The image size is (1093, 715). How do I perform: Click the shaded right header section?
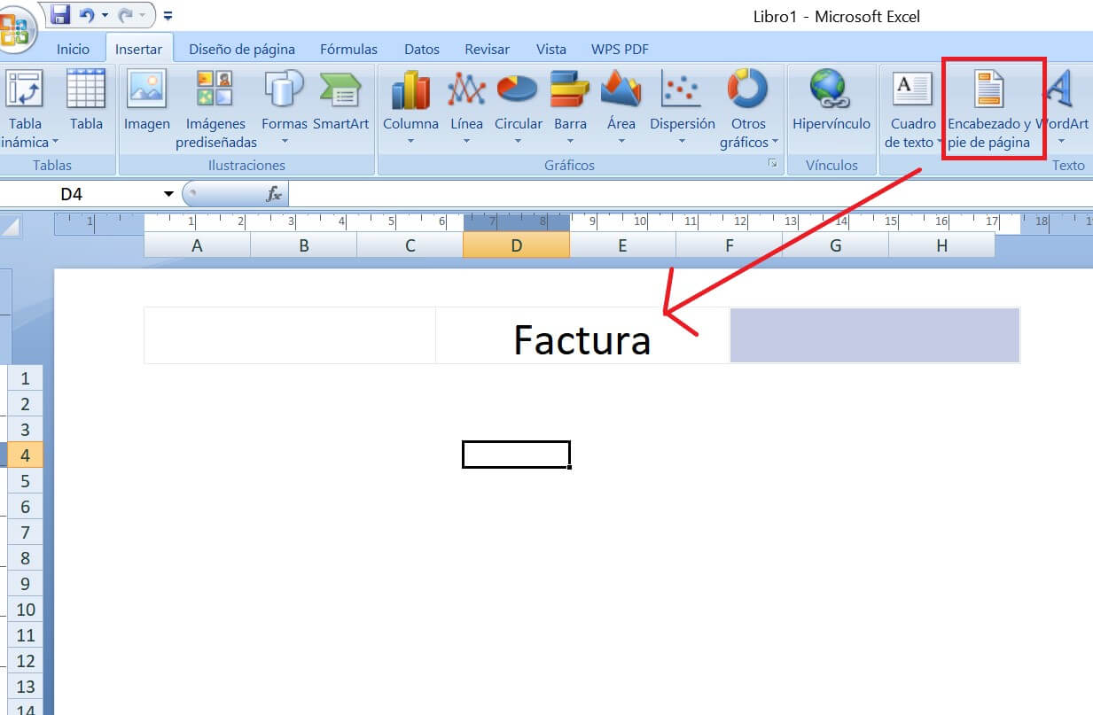click(875, 335)
